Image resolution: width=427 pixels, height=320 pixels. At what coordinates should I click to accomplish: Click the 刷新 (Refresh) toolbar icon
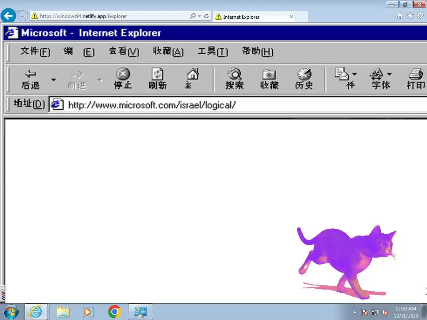157,79
